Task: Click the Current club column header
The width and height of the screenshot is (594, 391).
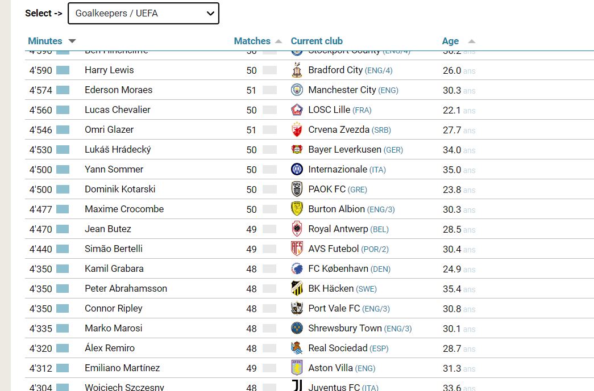Action: click(x=317, y=41)
